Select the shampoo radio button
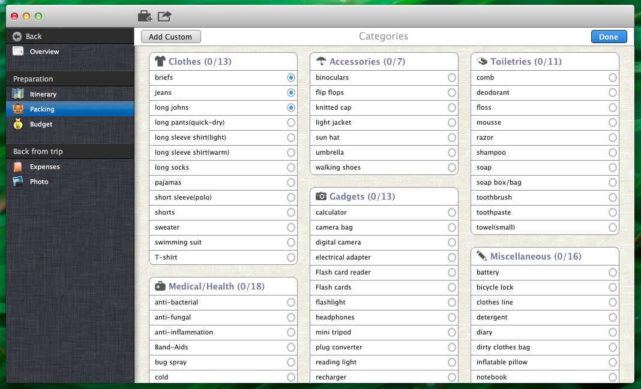 coord(612,153)
